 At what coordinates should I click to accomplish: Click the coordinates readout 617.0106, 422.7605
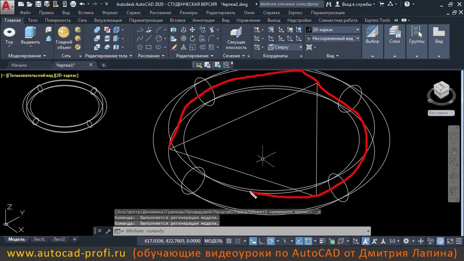tap(173, 241)
